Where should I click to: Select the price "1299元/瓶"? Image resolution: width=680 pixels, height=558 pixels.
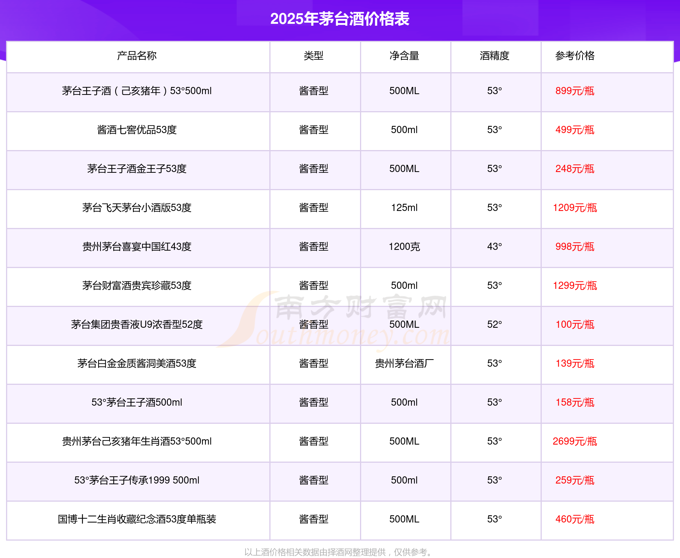[x=575, y=285]
